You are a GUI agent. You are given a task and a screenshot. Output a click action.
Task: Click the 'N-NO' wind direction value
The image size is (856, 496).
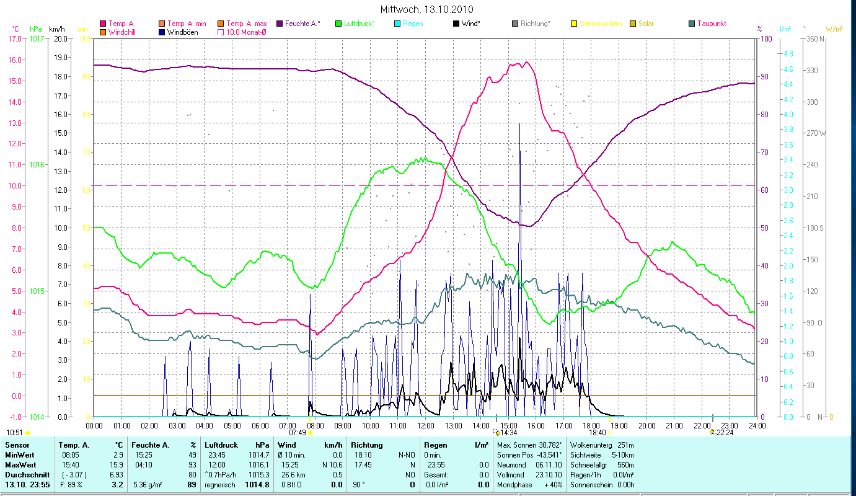[x=407, y=455]
